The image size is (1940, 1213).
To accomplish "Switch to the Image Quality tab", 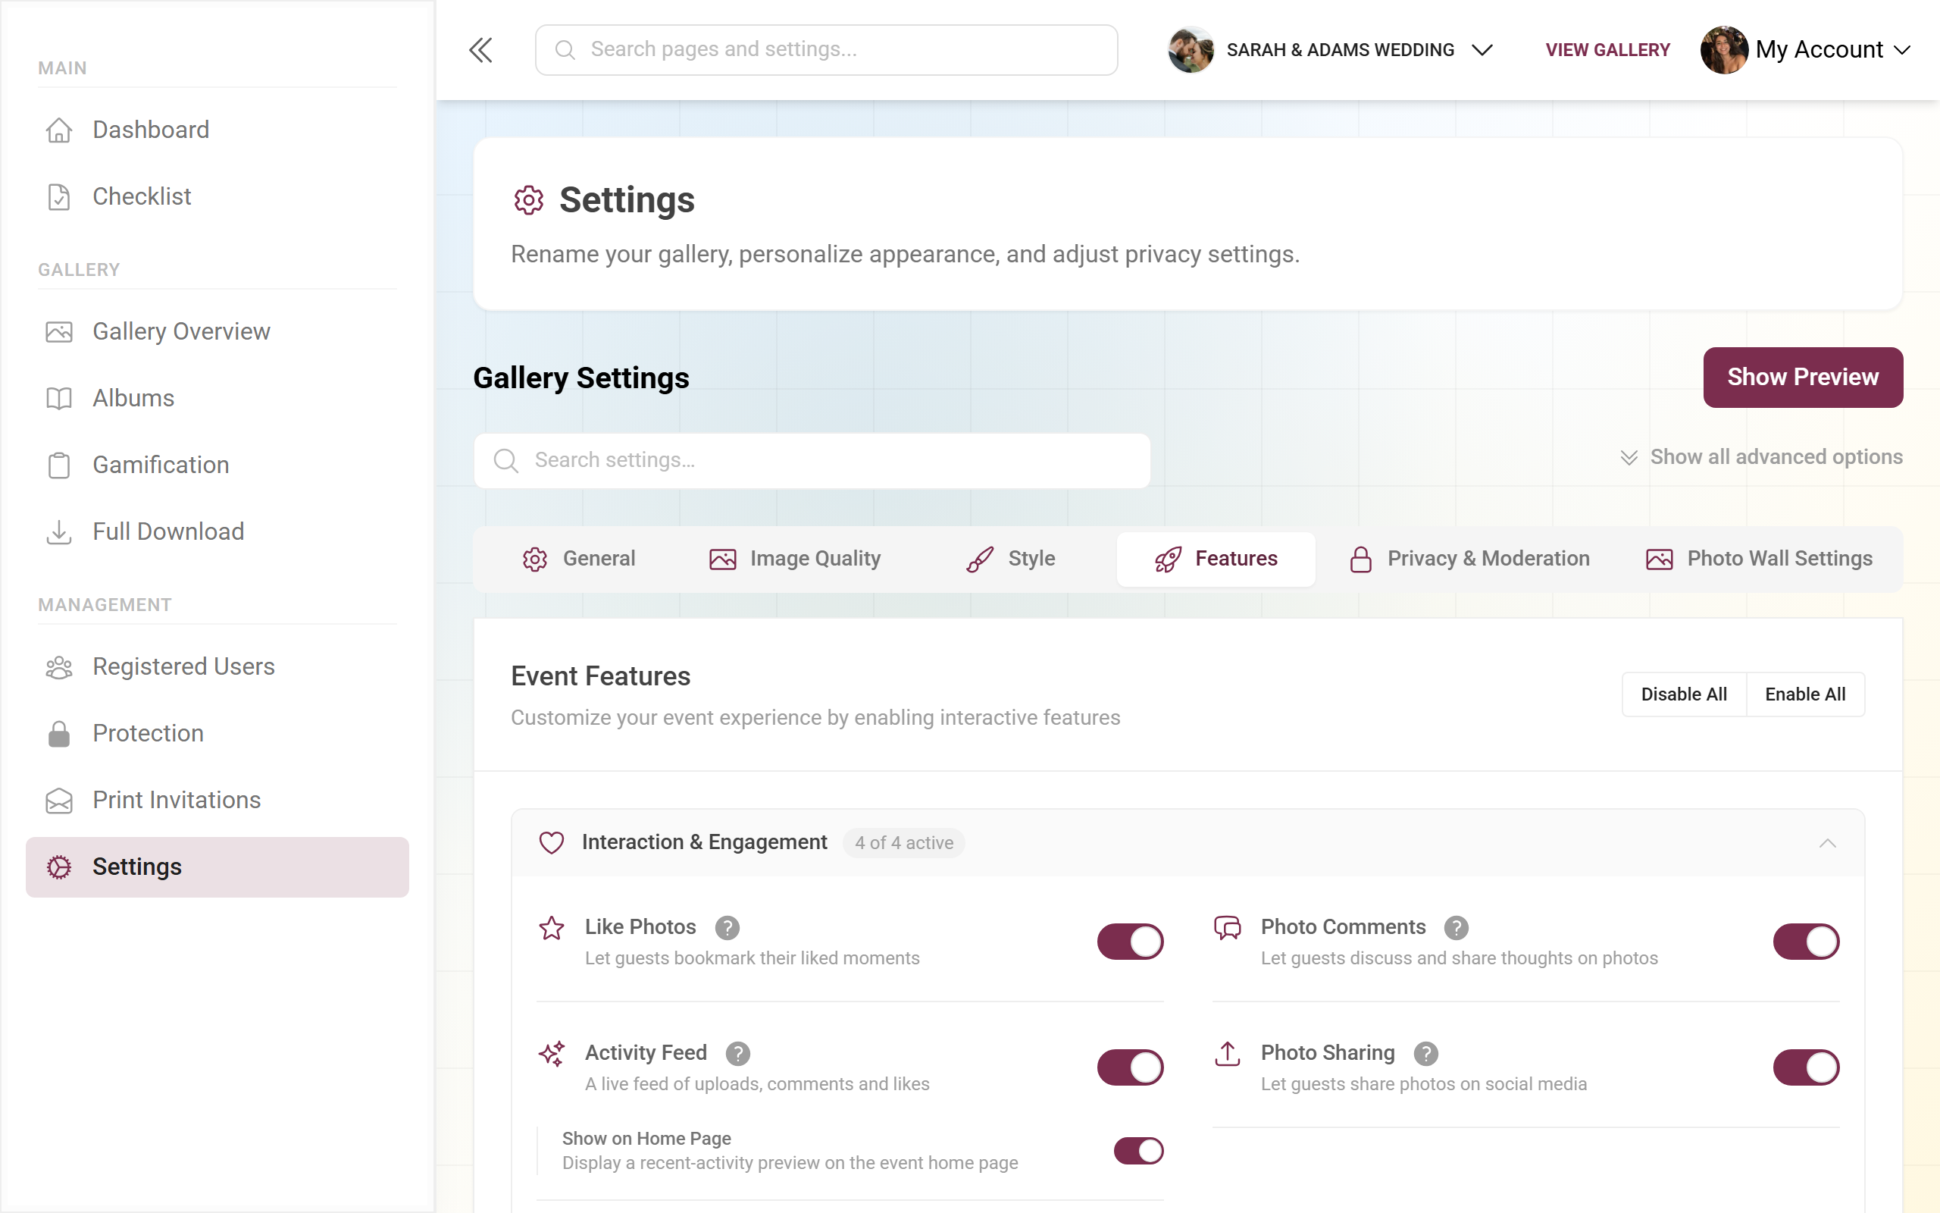I will point(794,559).
